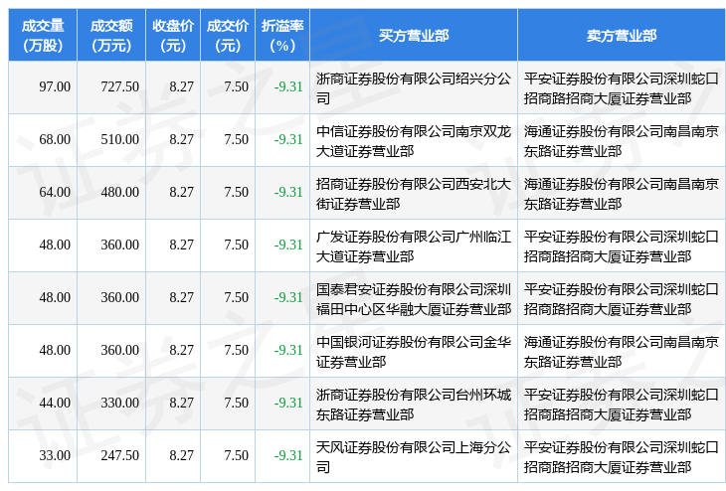Click the 成交量(万股) column header
Screen dimensions: 726x491
43,35
